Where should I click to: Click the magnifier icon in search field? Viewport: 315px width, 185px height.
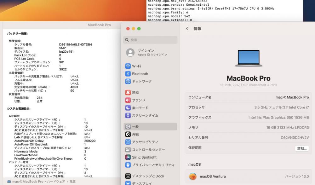tap(127, 40)
